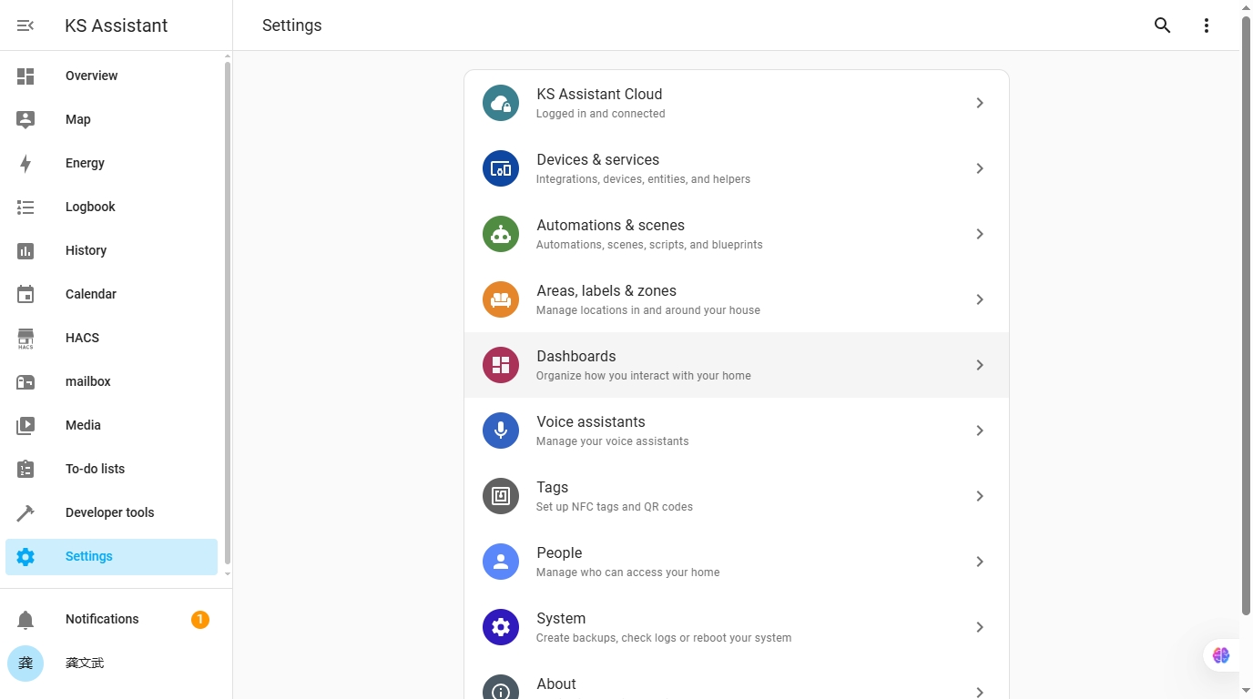This screenshot has height=699, width=1253.
Task: Open the search magnifier in the top bar
Action: coord(1162,25)
